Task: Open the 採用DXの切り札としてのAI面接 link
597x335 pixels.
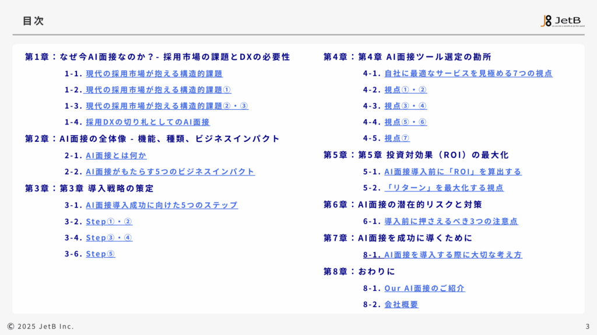Action: click(148, 122)
